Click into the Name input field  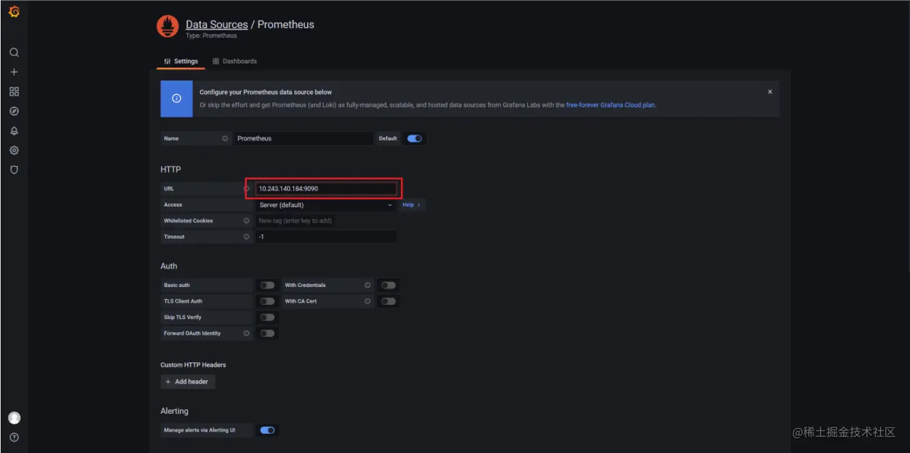tap(303, 138)
